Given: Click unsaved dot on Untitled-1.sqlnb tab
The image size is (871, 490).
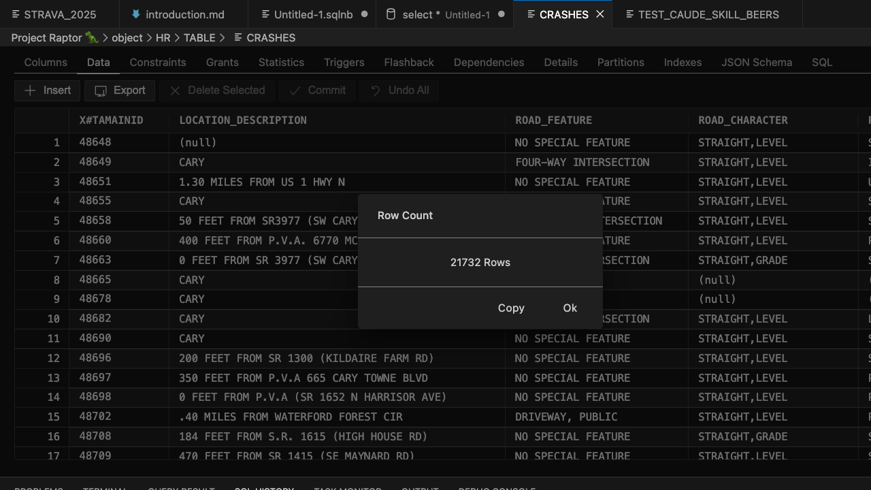Looking at the screenshot, I should (x=364, y=14).
